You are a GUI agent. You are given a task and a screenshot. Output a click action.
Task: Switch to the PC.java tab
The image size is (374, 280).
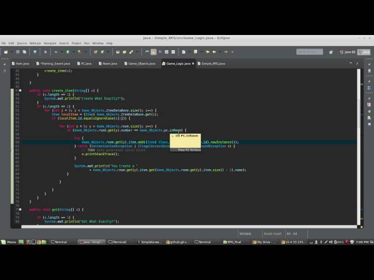(x=84, y=64)
